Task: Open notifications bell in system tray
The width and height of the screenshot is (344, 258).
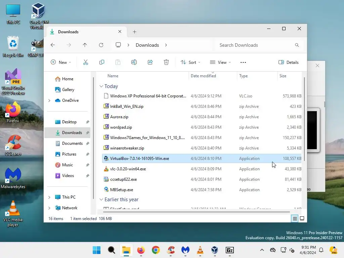Action: (x=321, y=250)
